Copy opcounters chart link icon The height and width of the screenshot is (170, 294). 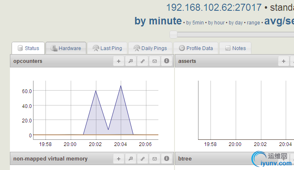click(143, 61)
